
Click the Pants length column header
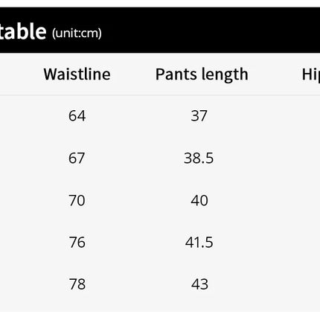click(x=202, y=74)
